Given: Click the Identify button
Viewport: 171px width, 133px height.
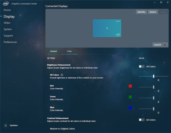Looking at the screenshot, I should click(x=141, y=12).
